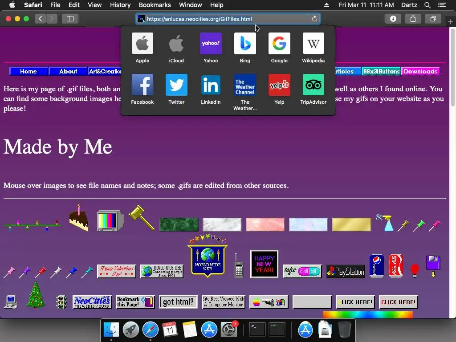This screenshot has height=342, width=456.
Task: Open the Edit menu
Action: tap(74, 5)
